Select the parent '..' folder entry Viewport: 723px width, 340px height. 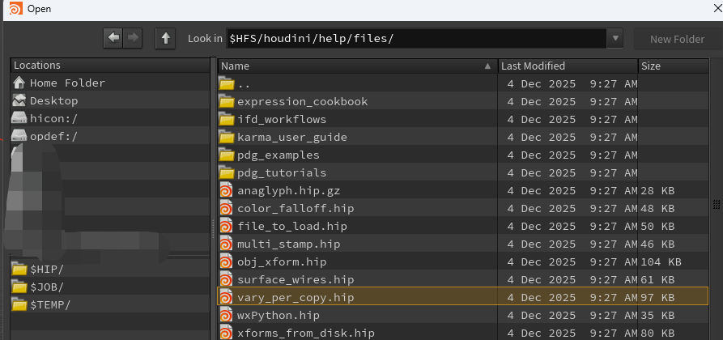point(462,83)
